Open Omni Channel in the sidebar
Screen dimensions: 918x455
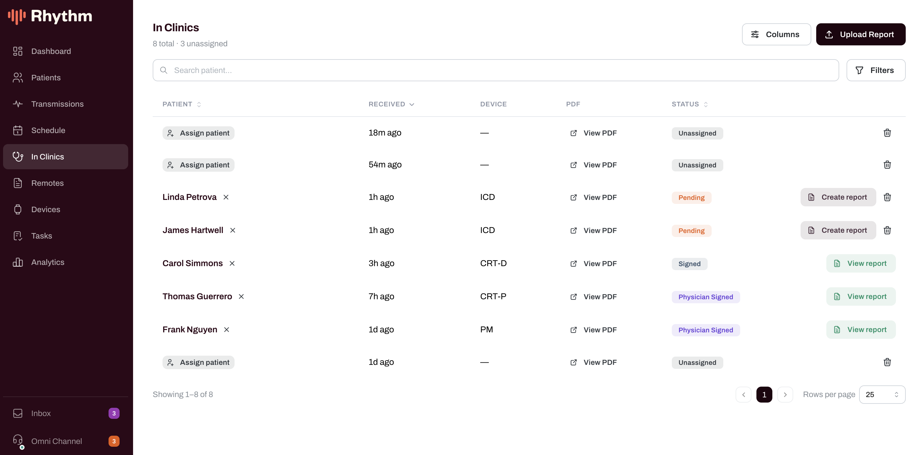(66, 441)
